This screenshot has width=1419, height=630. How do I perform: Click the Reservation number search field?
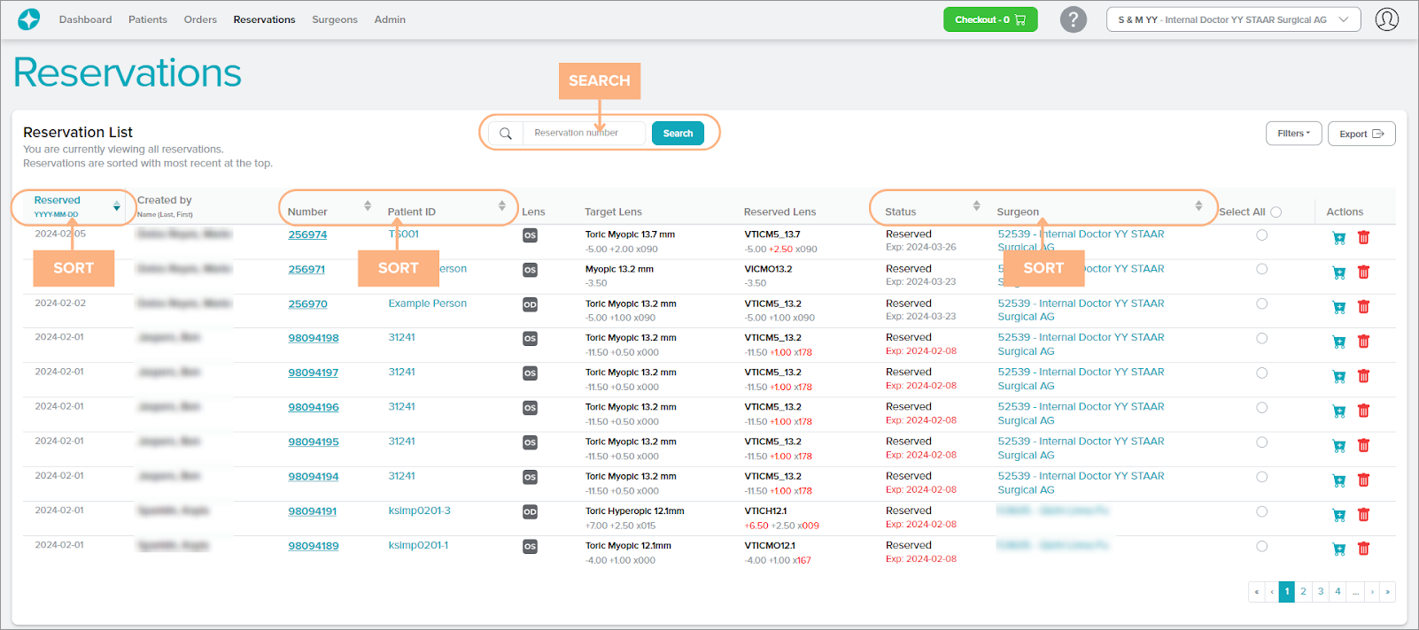583,134
